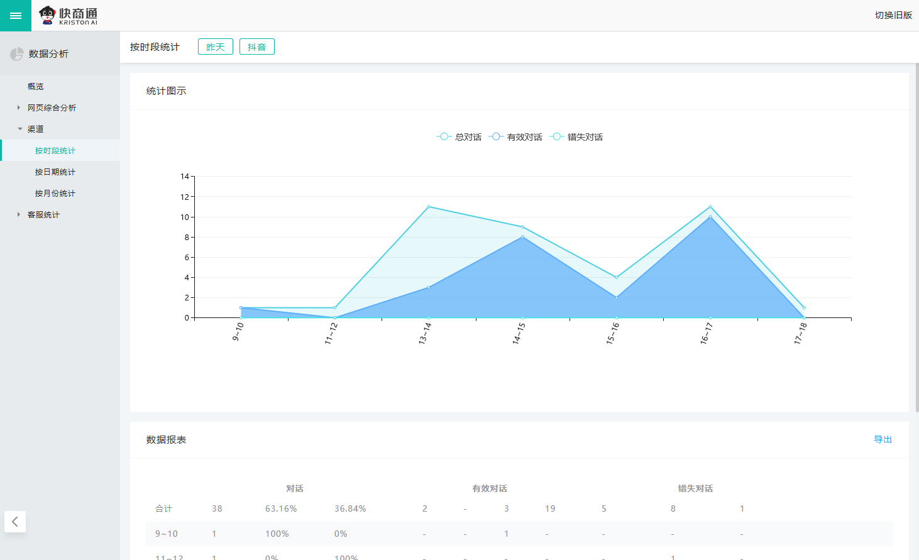The height and width of the screenshot is (560, 919).
Task: Switch to old version via 切换旧版
Action: (893, 15)
